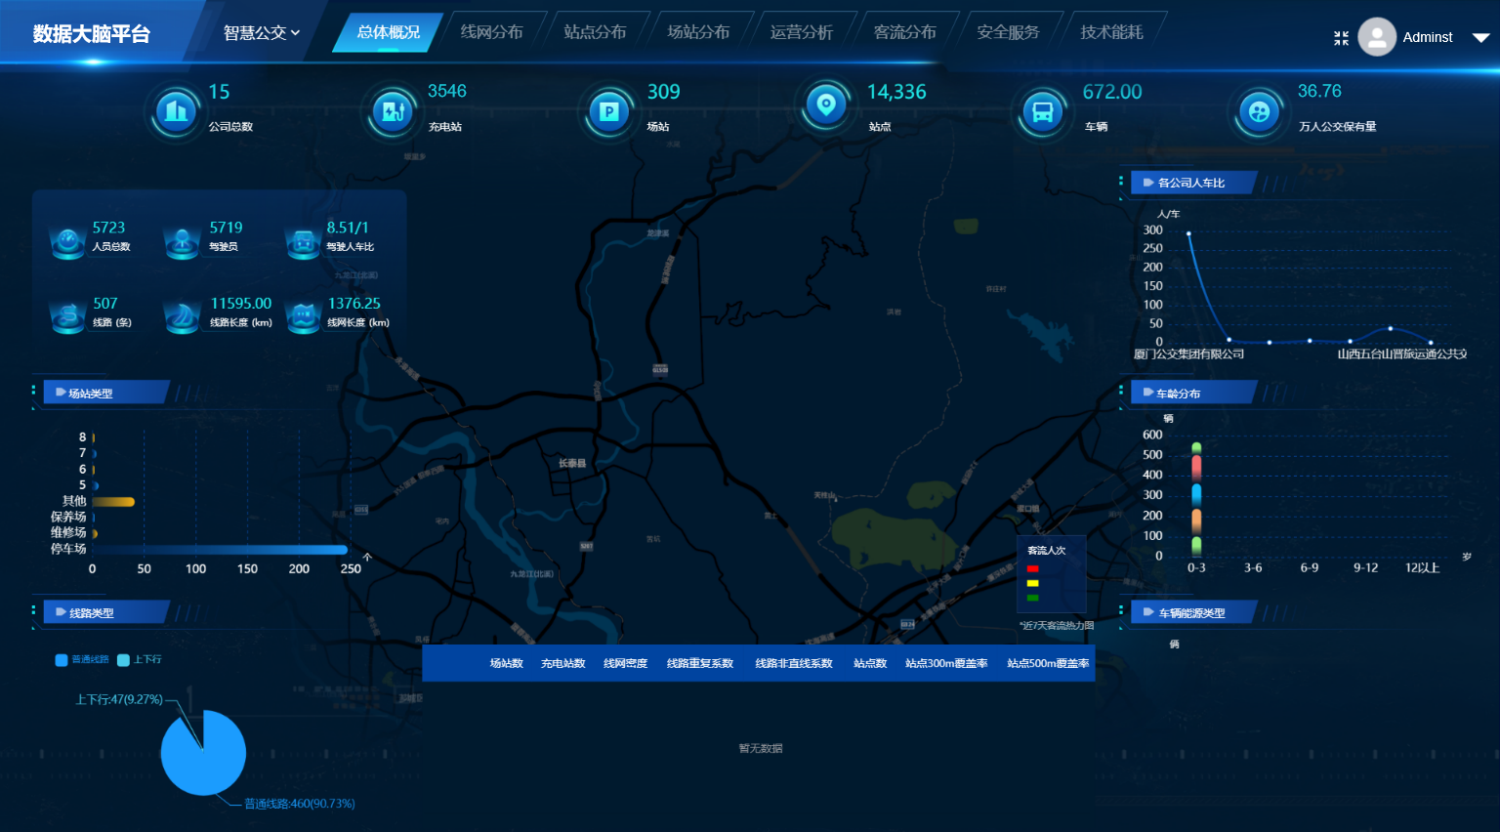Click the 站点 location pin icon
Image resolution: width=1500 pixels, height=832 pixels.
826,104
